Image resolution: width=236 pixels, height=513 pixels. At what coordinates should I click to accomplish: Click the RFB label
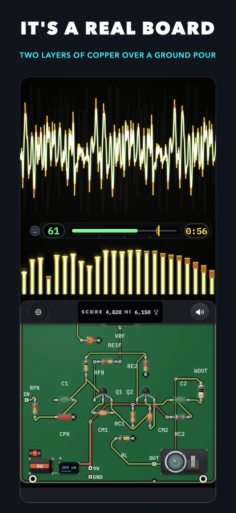(99, 372)
